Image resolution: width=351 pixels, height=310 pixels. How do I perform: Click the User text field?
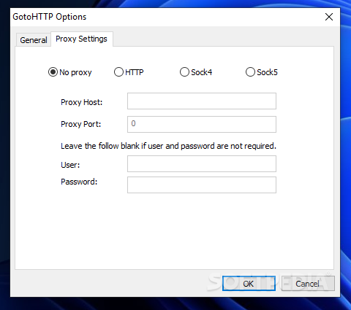[x=202, y=163]
